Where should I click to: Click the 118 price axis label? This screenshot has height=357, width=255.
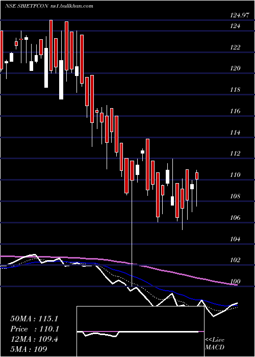click(235, 90)
